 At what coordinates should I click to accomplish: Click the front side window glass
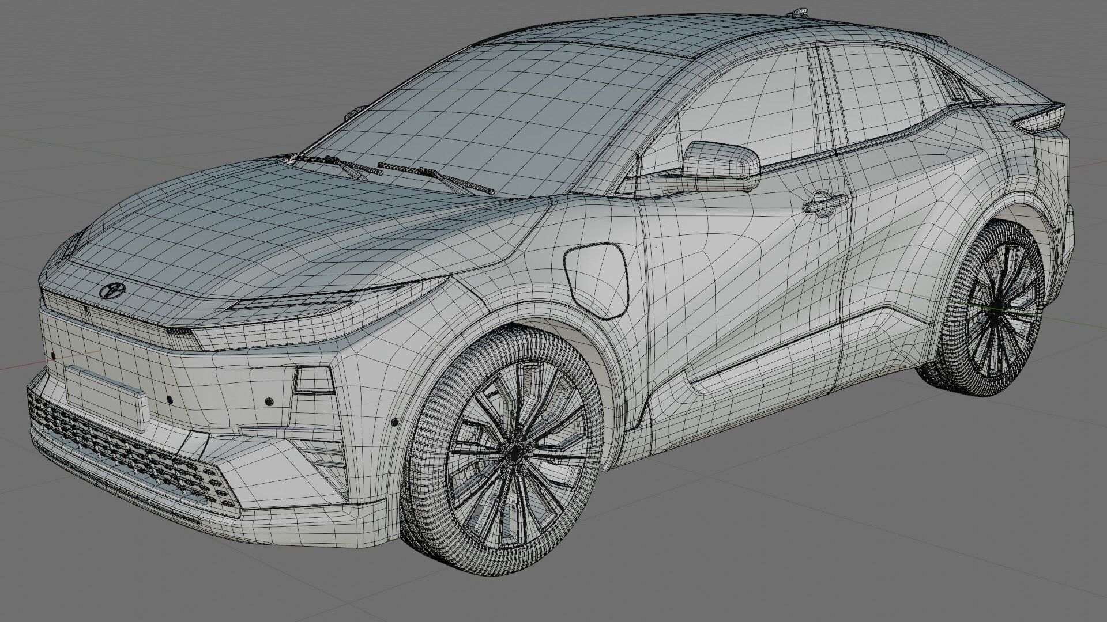coord(744,109)
